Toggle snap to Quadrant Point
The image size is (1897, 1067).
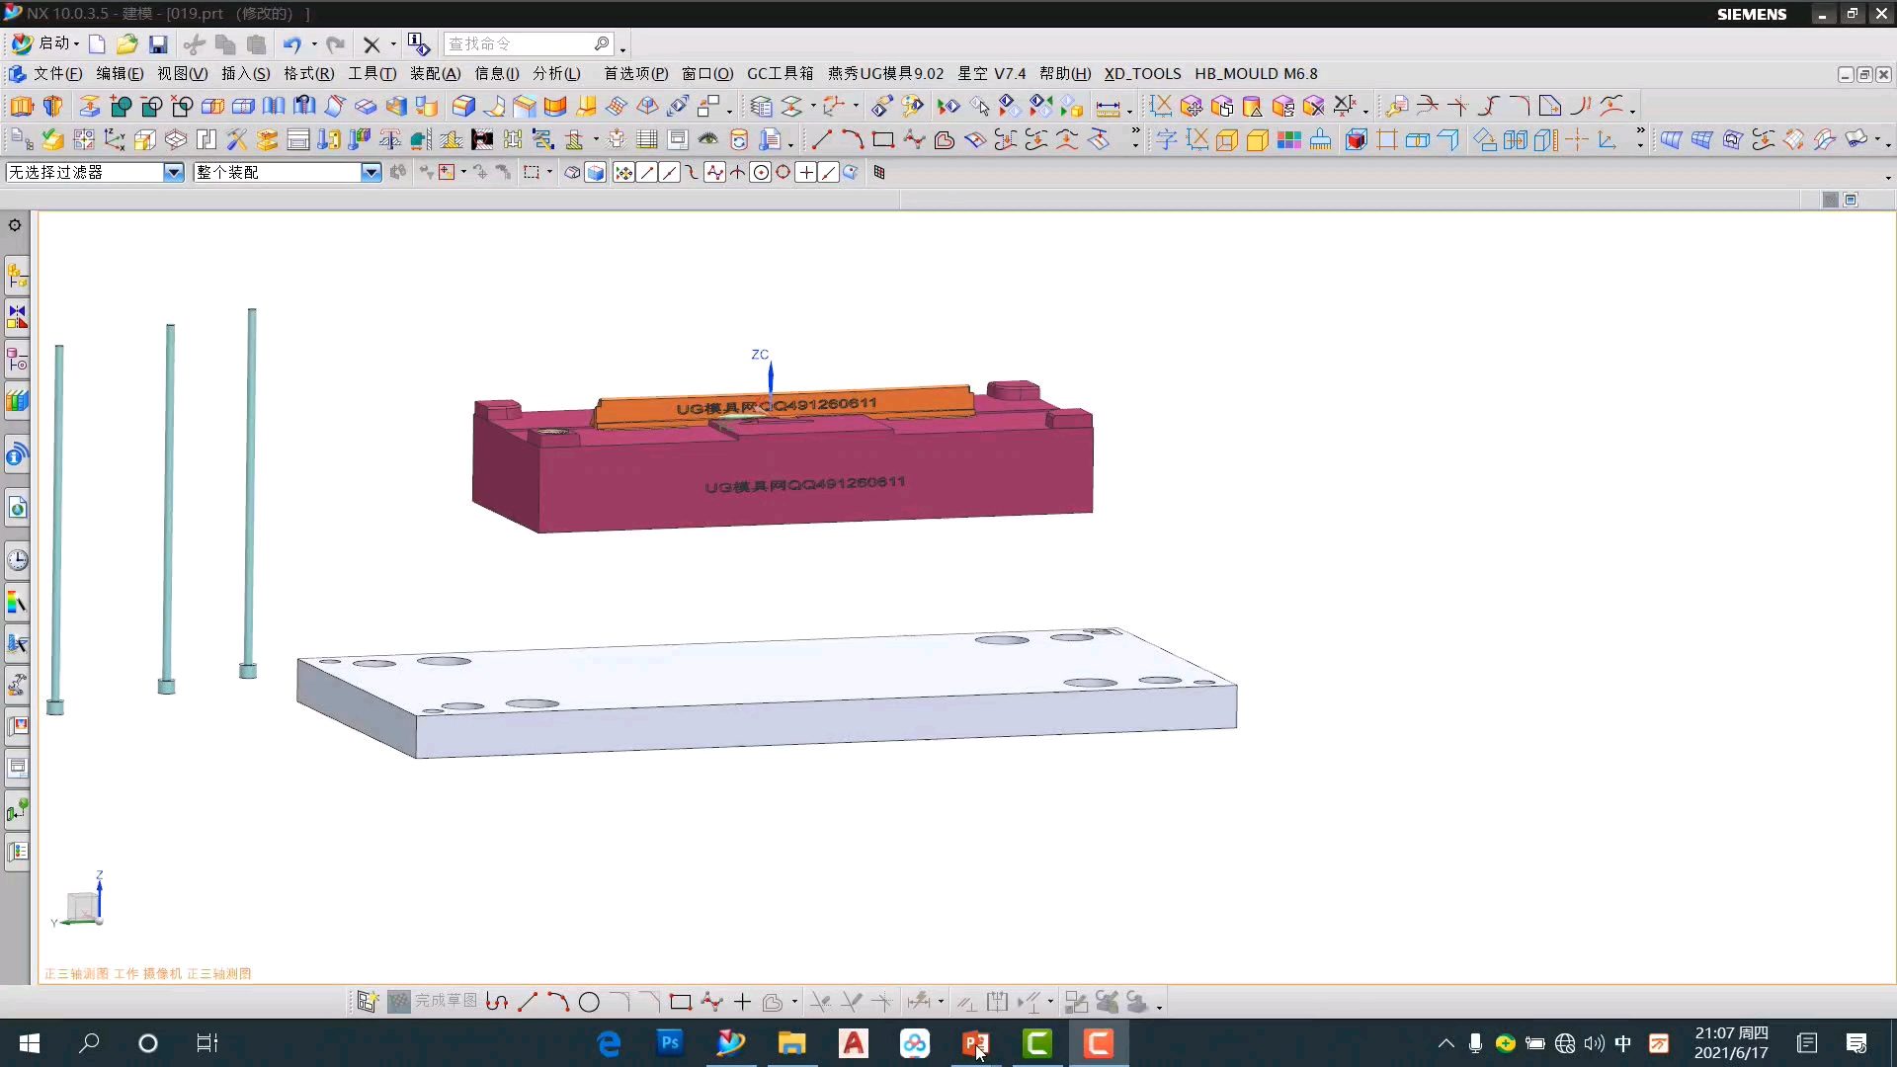[783, 173]
